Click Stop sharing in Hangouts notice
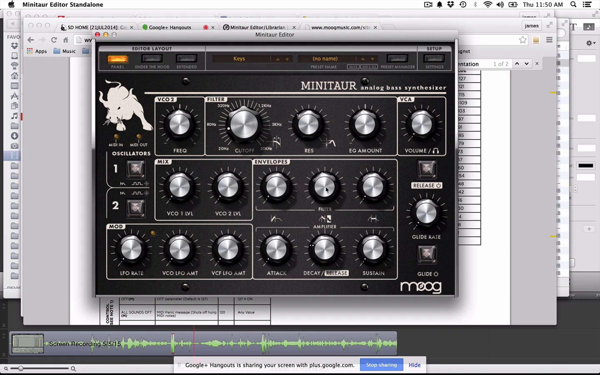This screenshot has width=600, height=375. pyautogui.click(x=381, y=365)
